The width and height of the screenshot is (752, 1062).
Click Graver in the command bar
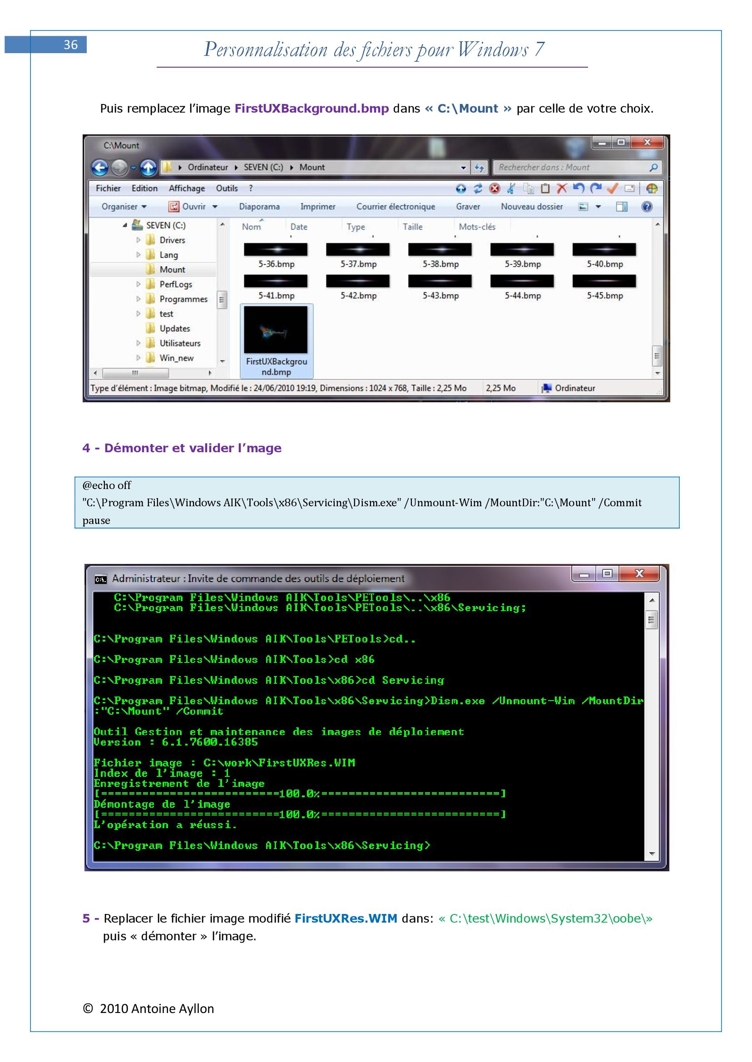468,207
